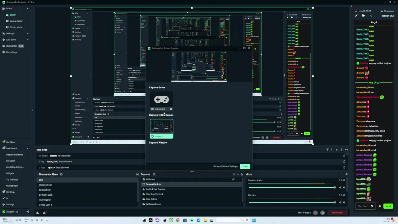The height and width of the screenshot is (224, 398).
Task: Open Desktop Audio settings gear
Action: point(344,187)
